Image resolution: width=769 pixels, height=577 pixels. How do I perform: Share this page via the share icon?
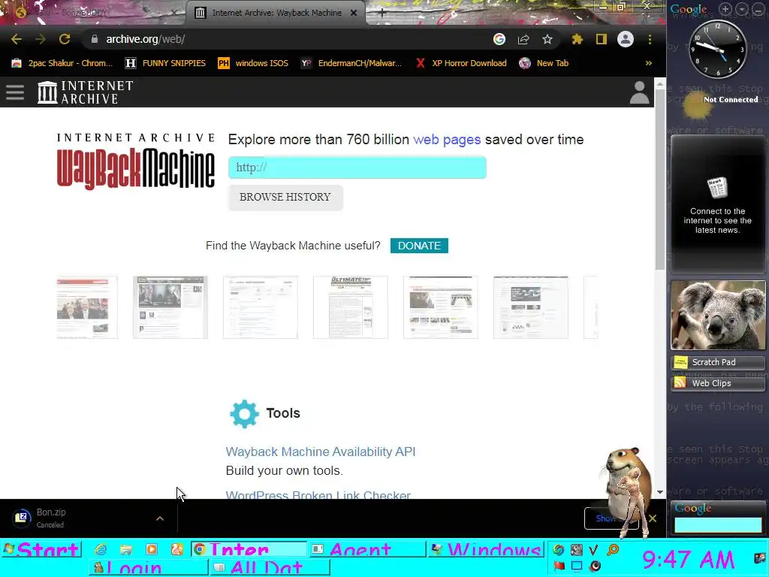(x=523, y=39)
